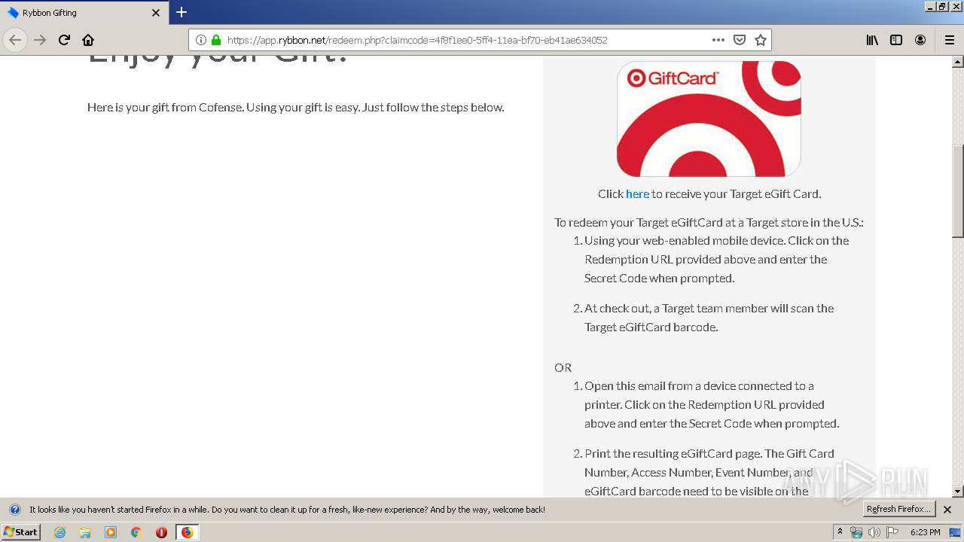The height and width of the screenshot is (542, 964).
Task: Launch Internet Explorer from the taskbar
Action: click(59, 532)
